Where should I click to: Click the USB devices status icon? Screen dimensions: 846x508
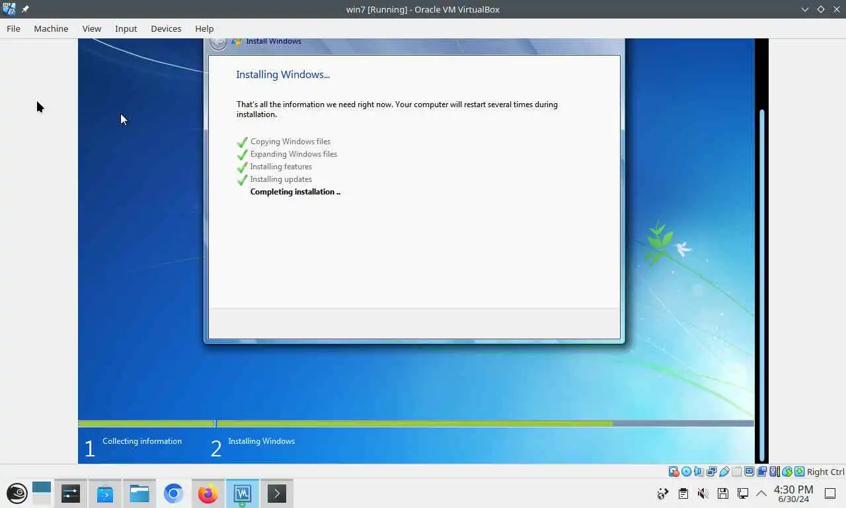[724, 472]
